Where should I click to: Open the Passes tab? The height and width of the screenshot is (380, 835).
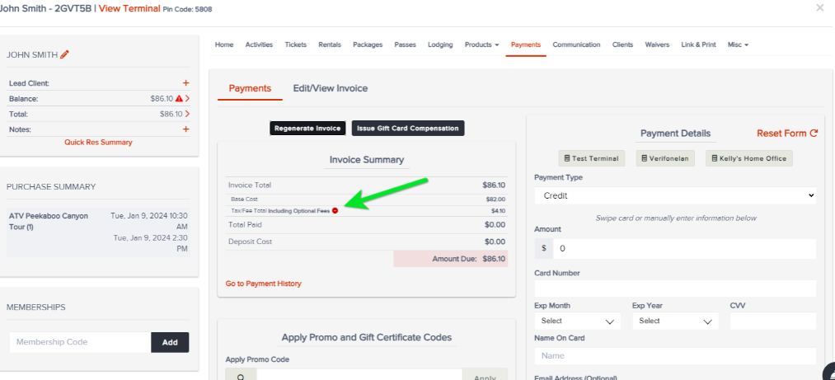406,45
